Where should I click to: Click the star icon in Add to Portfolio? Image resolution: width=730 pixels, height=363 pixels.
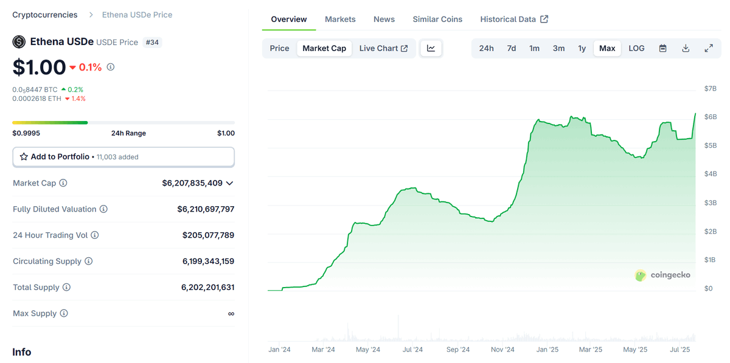pyautogui.click(x=24, y=157)
